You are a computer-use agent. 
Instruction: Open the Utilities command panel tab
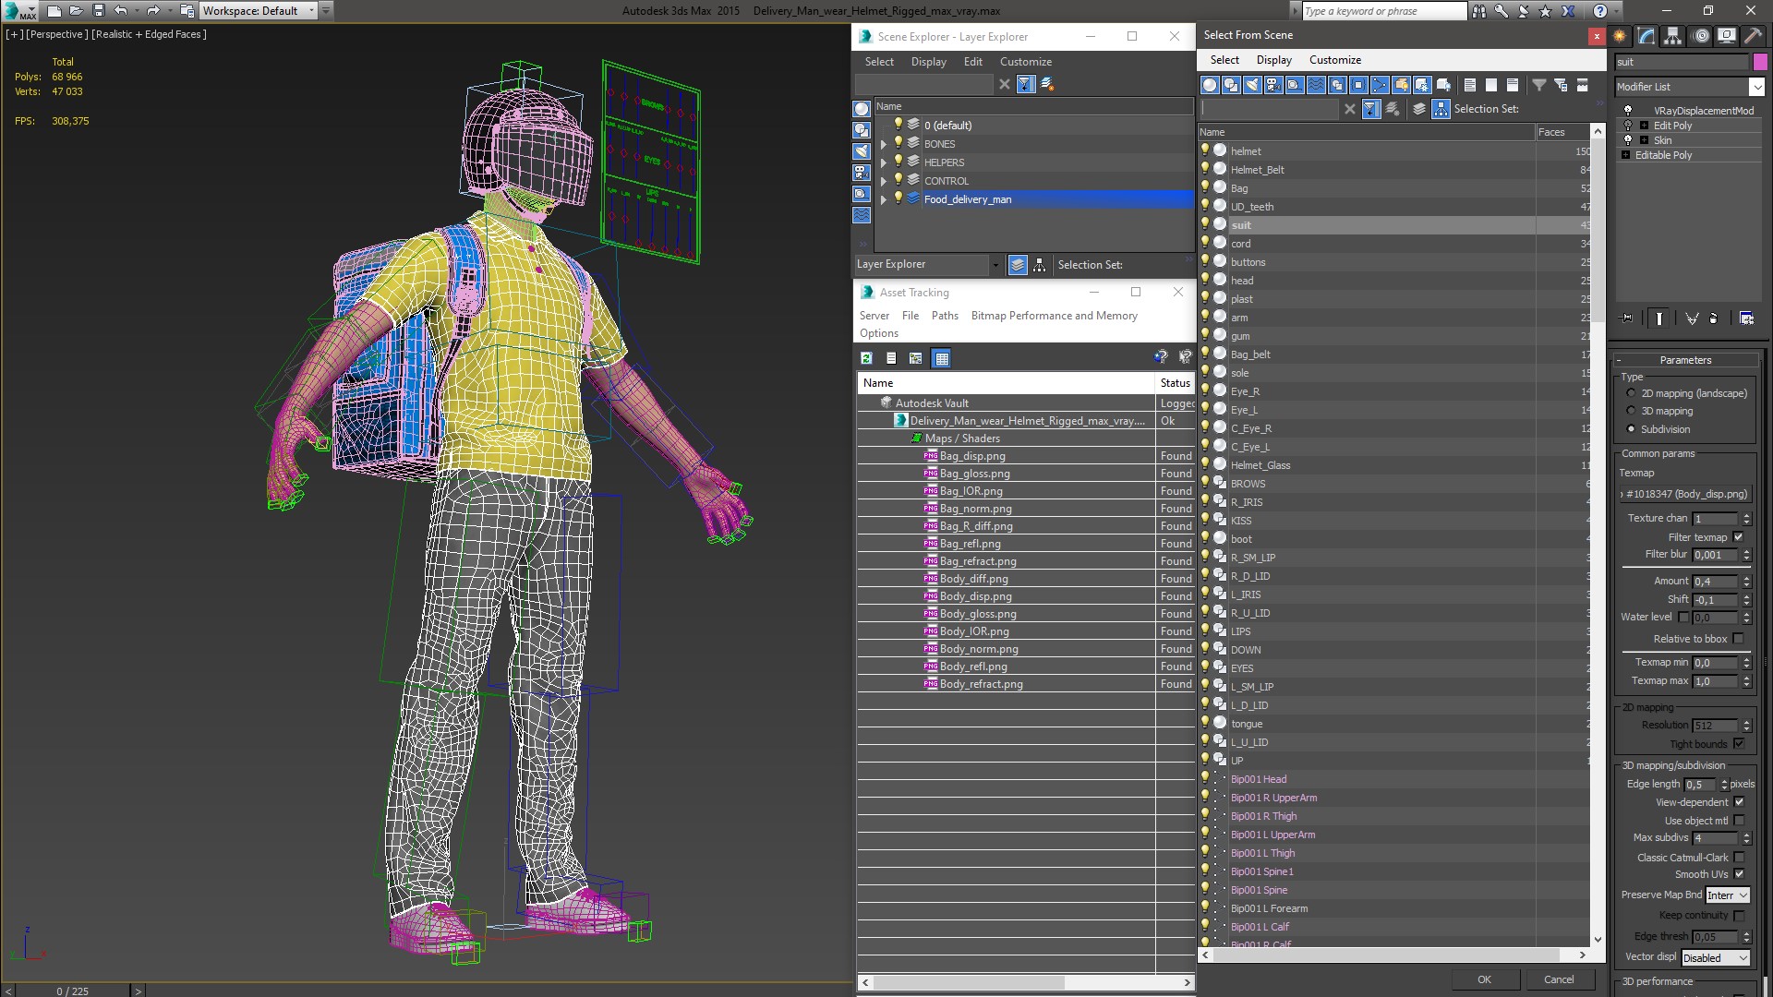pos(1754,36)
